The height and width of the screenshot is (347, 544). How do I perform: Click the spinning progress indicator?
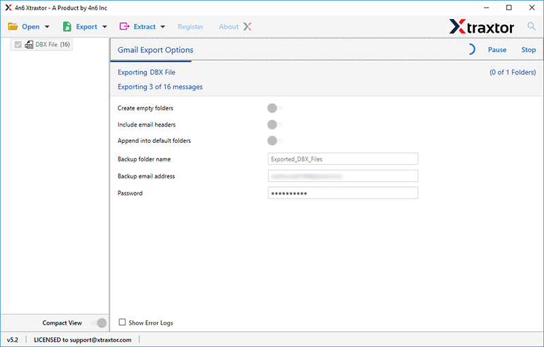471,50
